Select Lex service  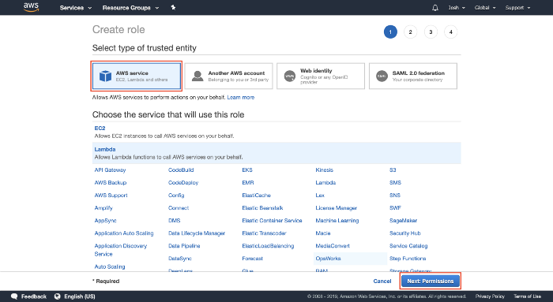click(x=320, y=196)
